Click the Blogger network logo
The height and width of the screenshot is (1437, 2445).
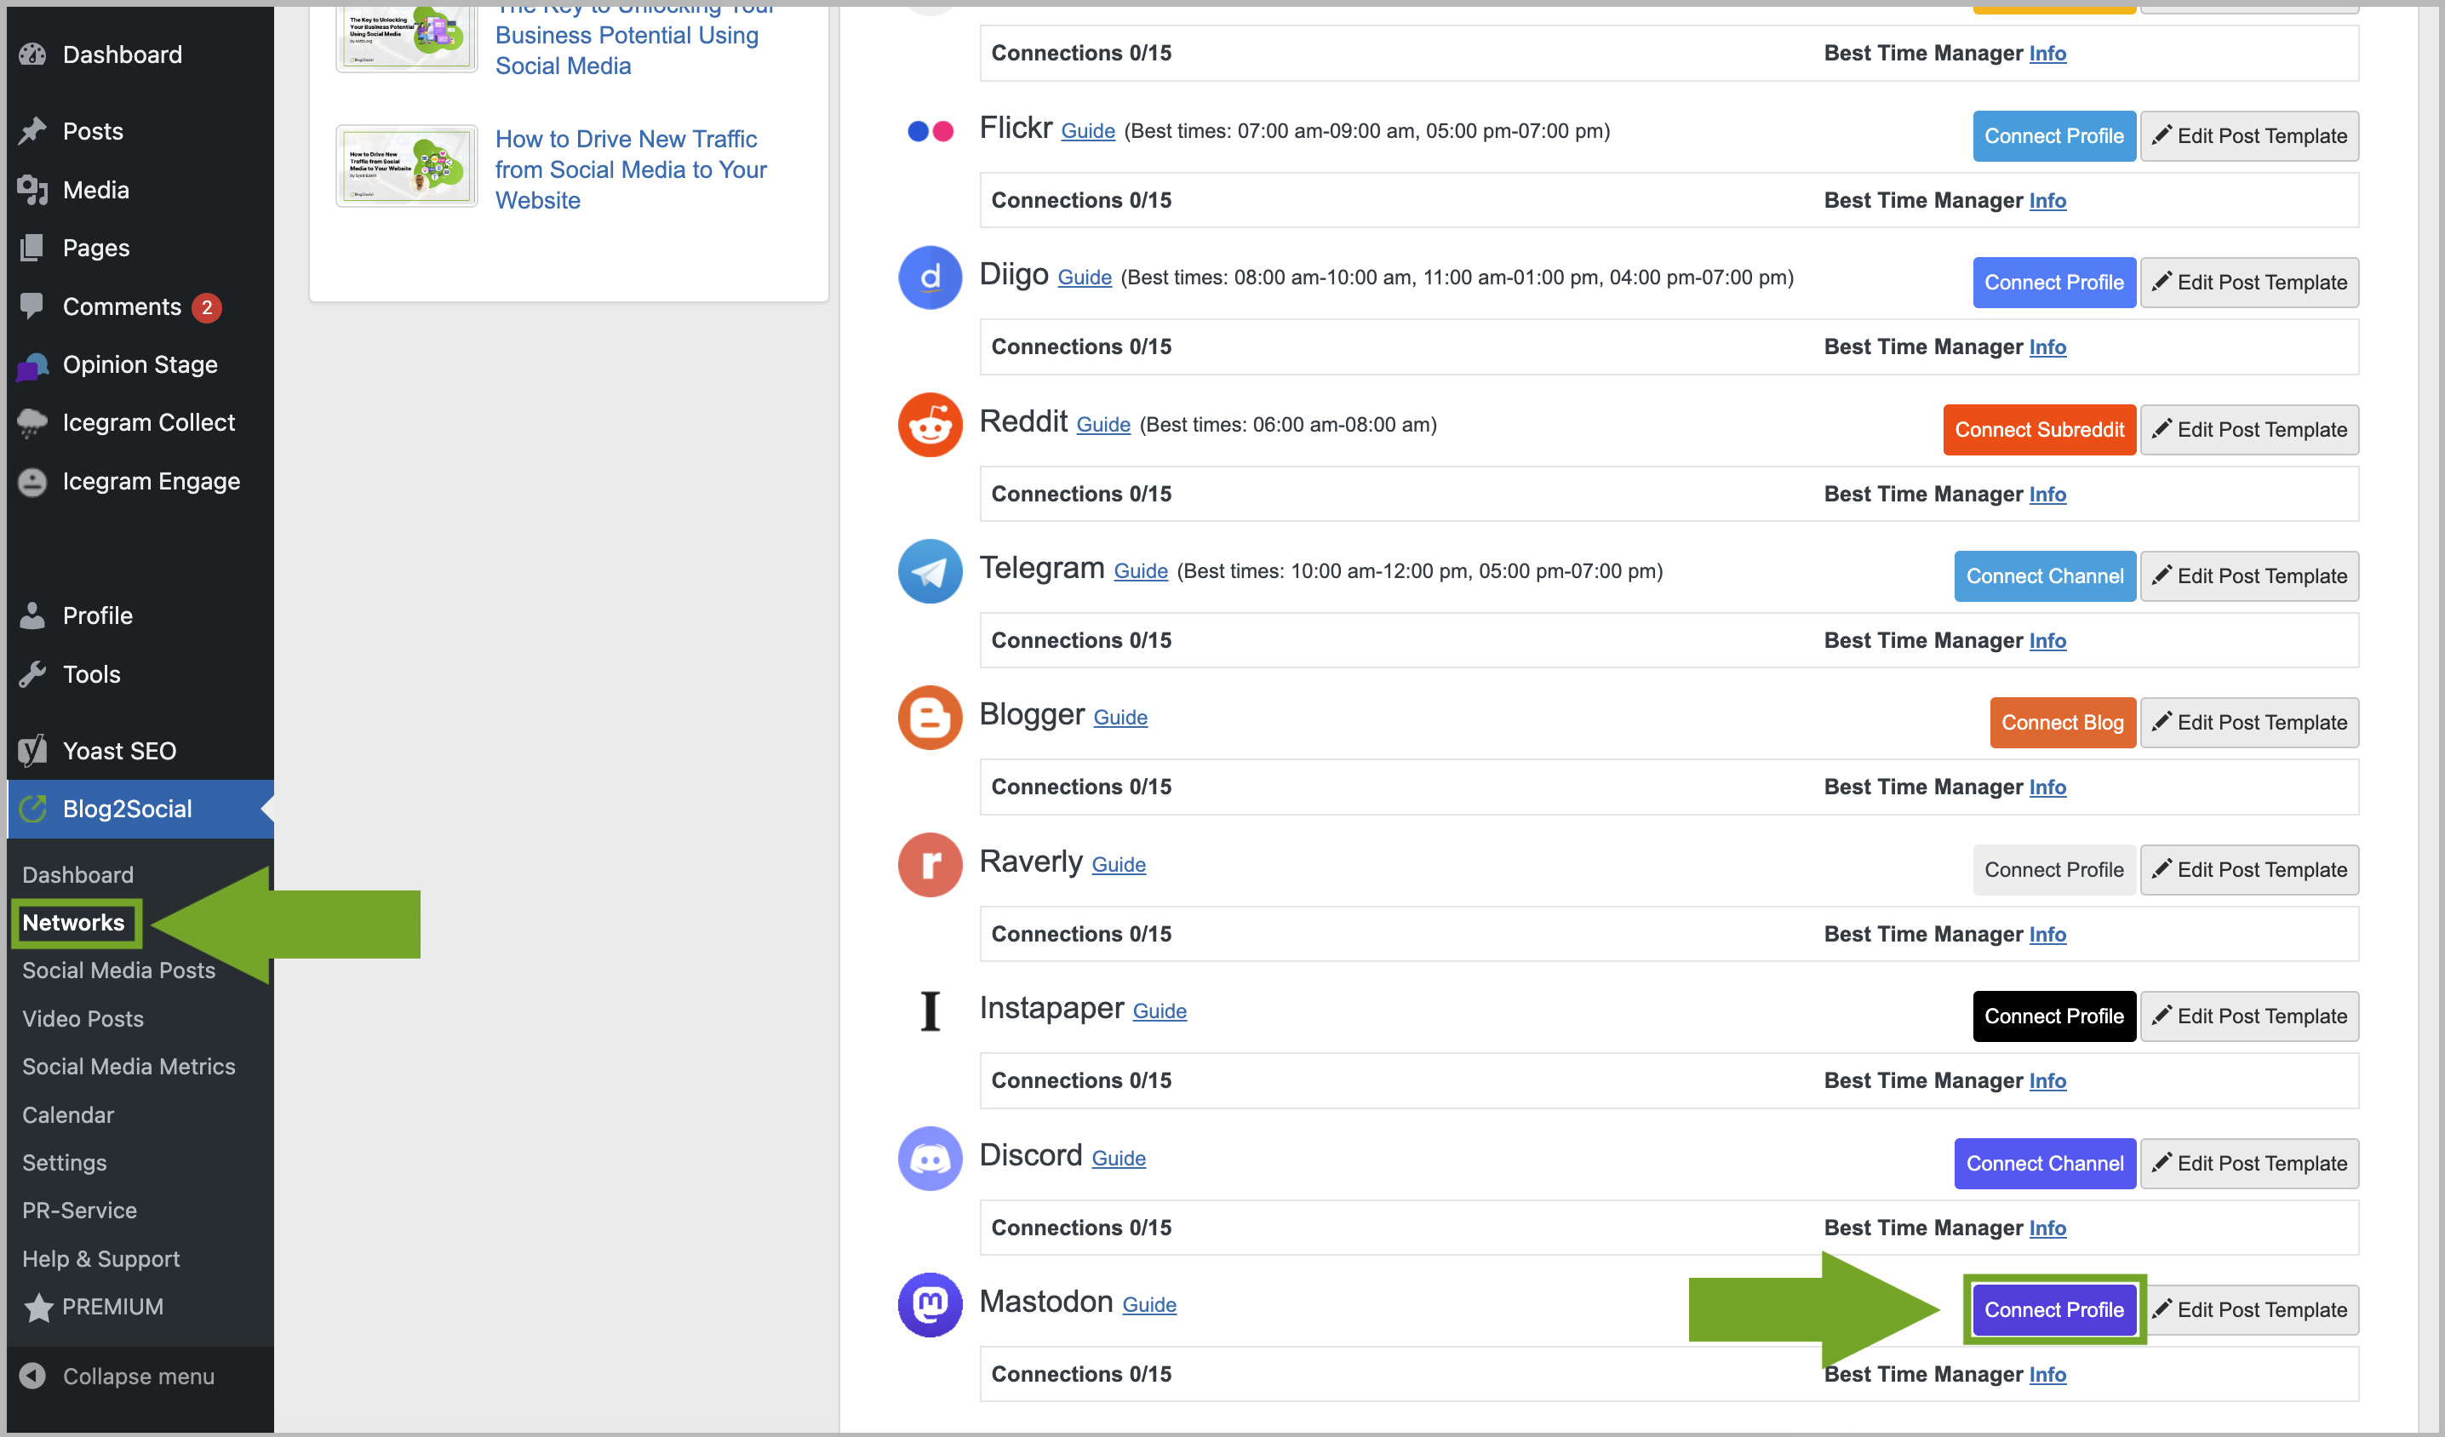click(930, 718)
